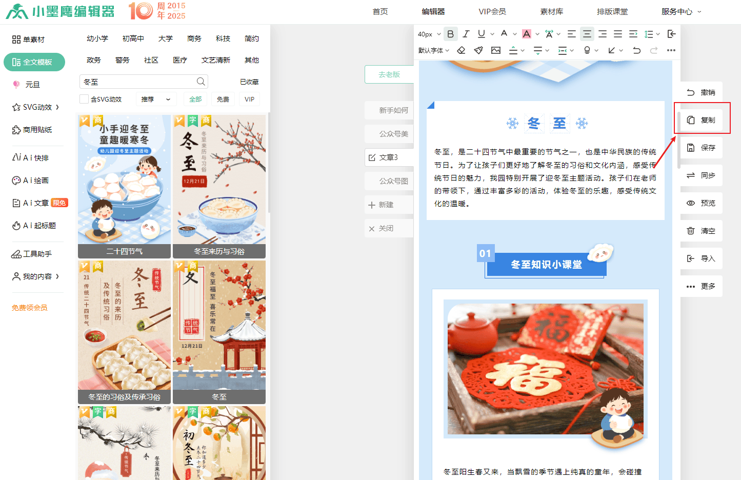Viewport: 741px width, 480px height.
Task: Switch to the 全文模板 sidebar tab
Action: 34,62
